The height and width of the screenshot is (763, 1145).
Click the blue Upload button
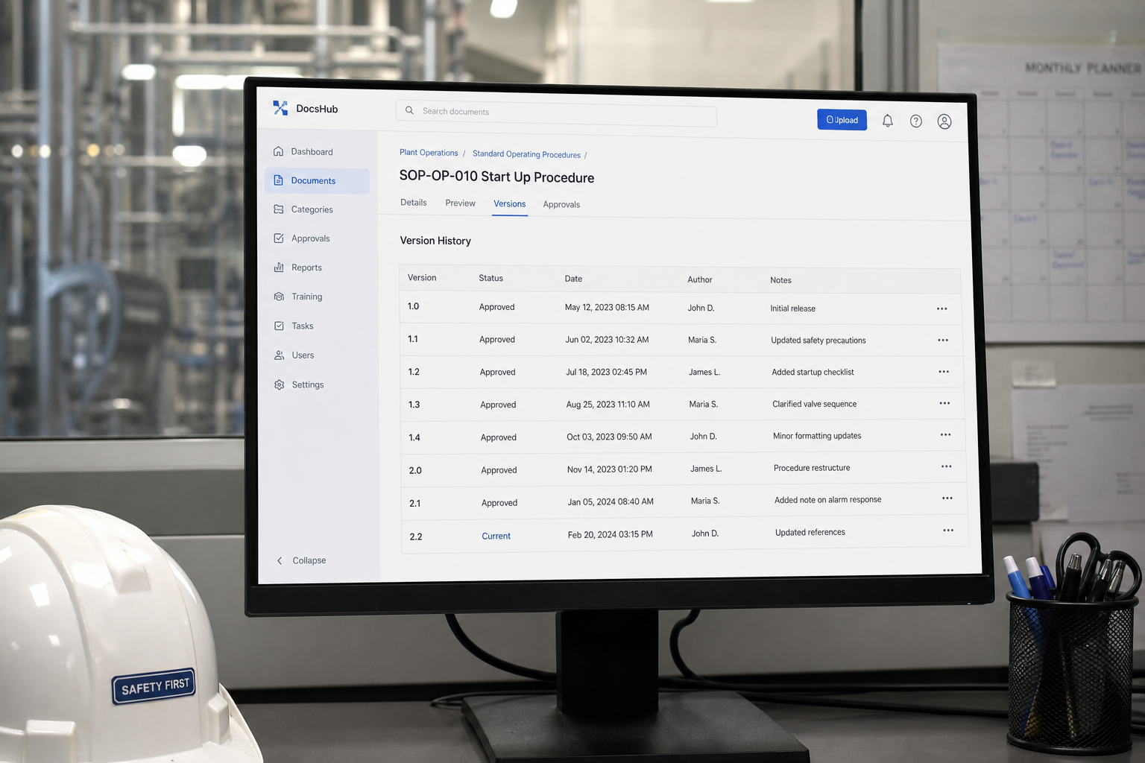tap(842, 120)
